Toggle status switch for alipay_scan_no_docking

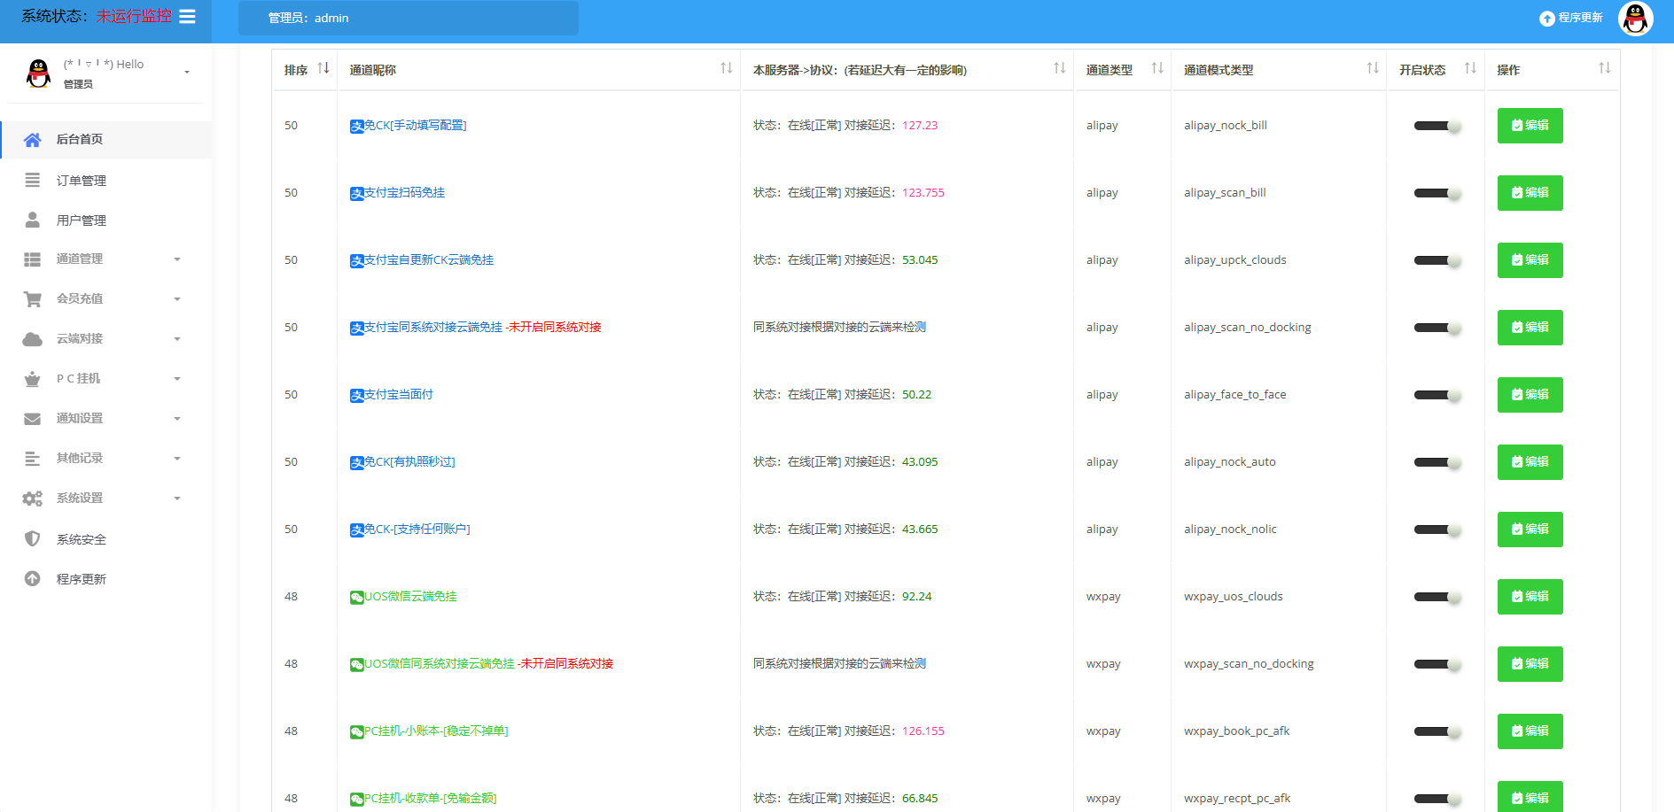(x=1437, y=328)
